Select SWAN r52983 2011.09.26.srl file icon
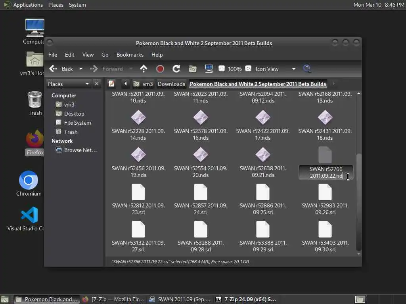 pos(325,192)
